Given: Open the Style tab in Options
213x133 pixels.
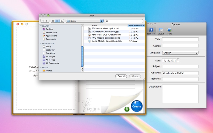Looking at the screenshot, I should click(x=169, y=31).
